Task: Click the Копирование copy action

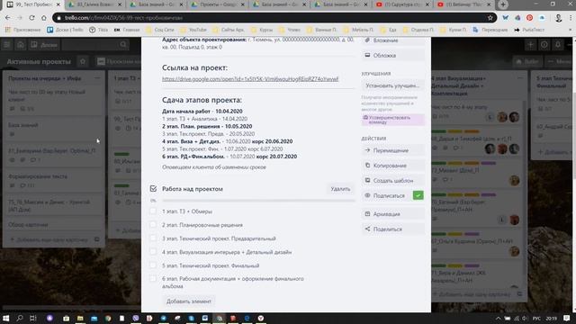Action: [392, 166]
